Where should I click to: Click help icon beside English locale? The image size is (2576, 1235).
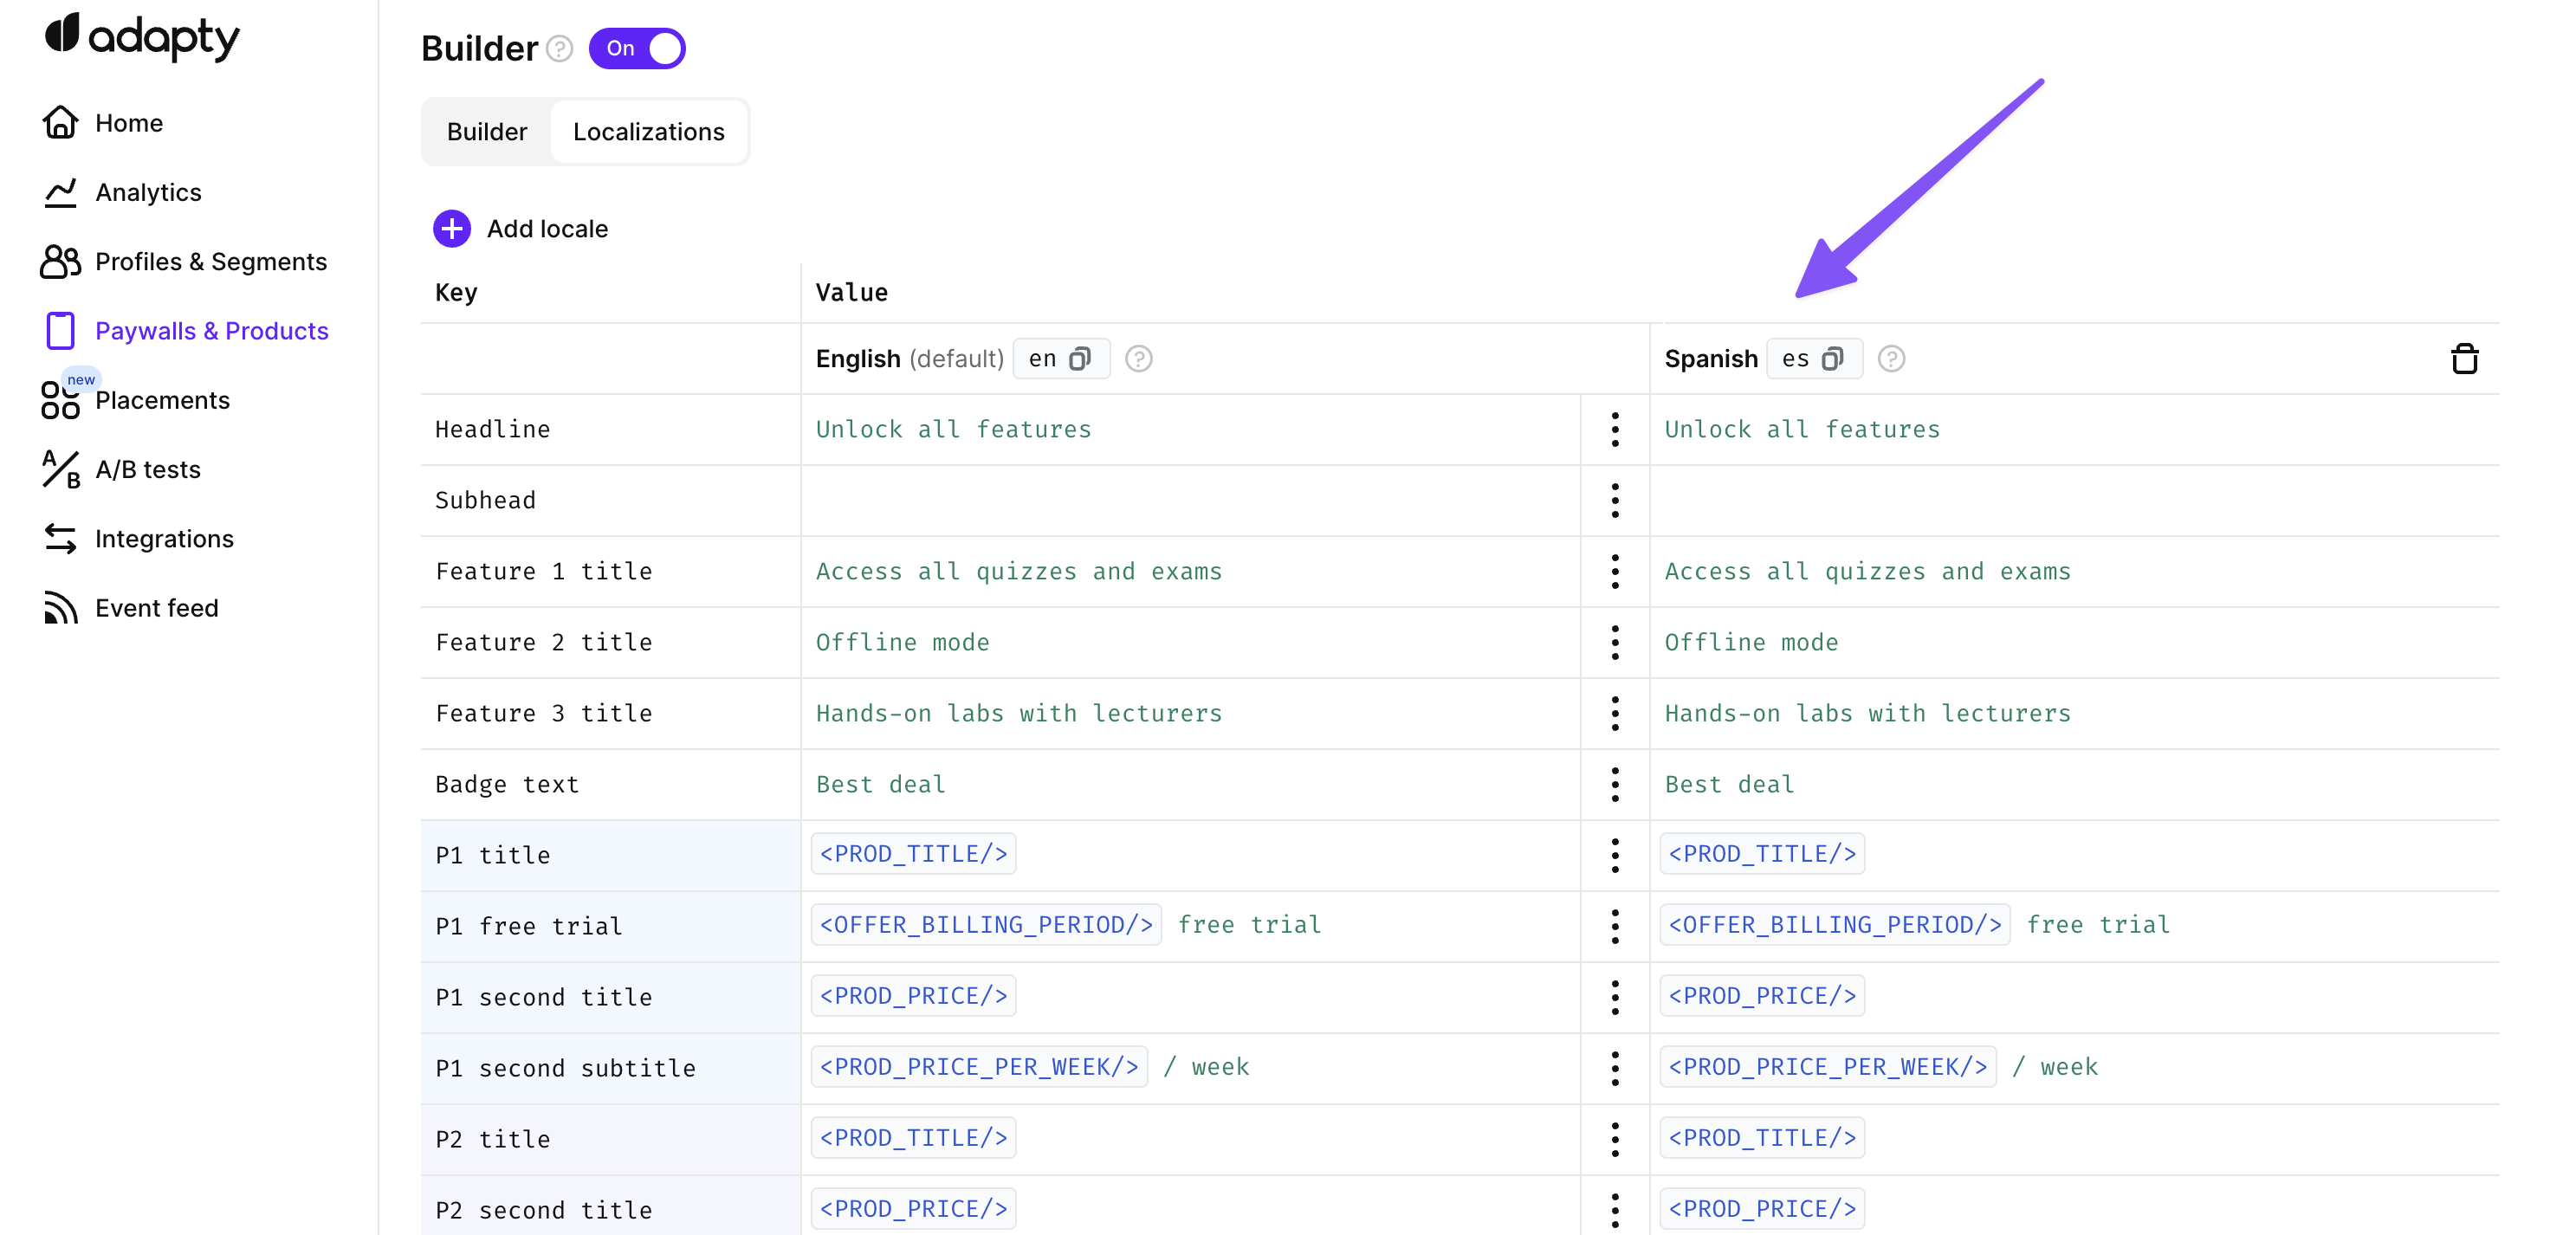click(x=1138, y=359)
